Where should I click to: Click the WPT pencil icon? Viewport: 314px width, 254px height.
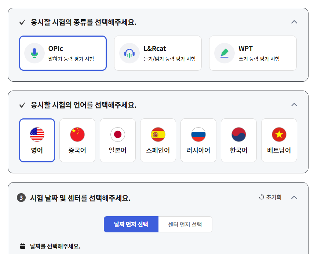[224, 53]
